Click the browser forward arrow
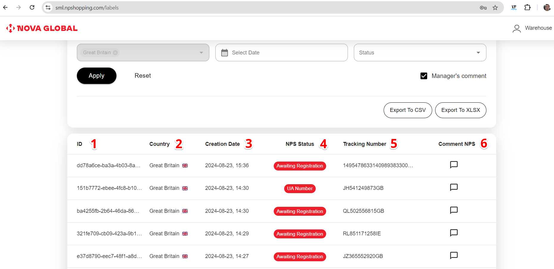The image size is (554, 269). [18, 7]
